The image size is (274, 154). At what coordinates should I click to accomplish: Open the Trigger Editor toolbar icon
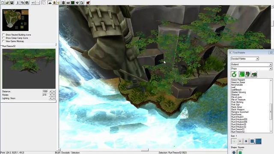(54, 3)
